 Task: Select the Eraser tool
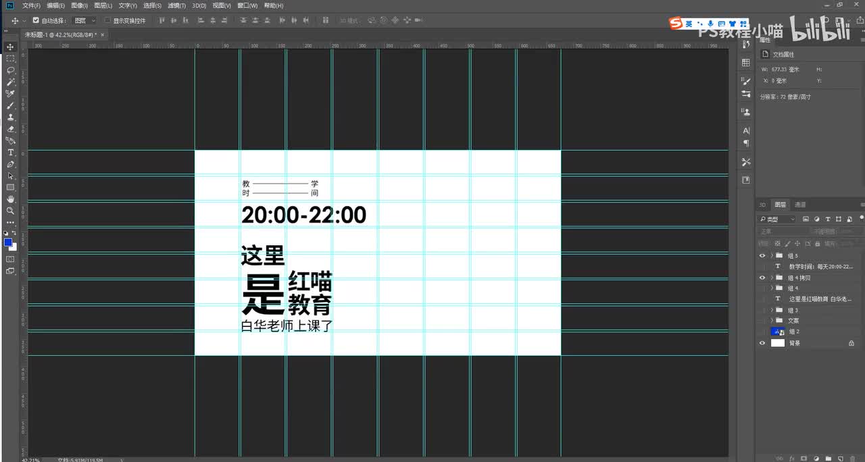click(x=10, y=129)
